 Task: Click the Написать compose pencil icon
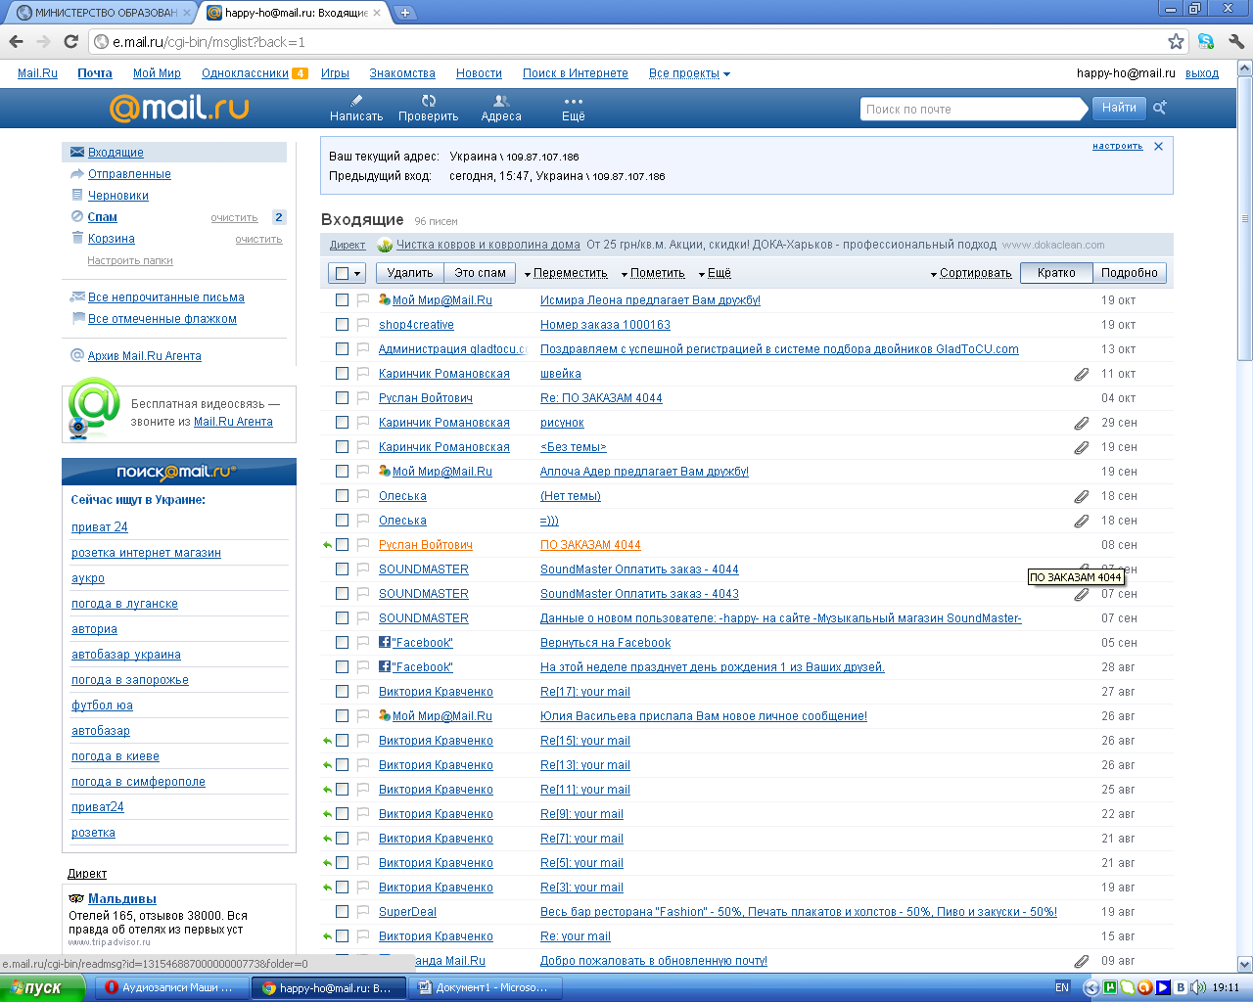point(356,101)
